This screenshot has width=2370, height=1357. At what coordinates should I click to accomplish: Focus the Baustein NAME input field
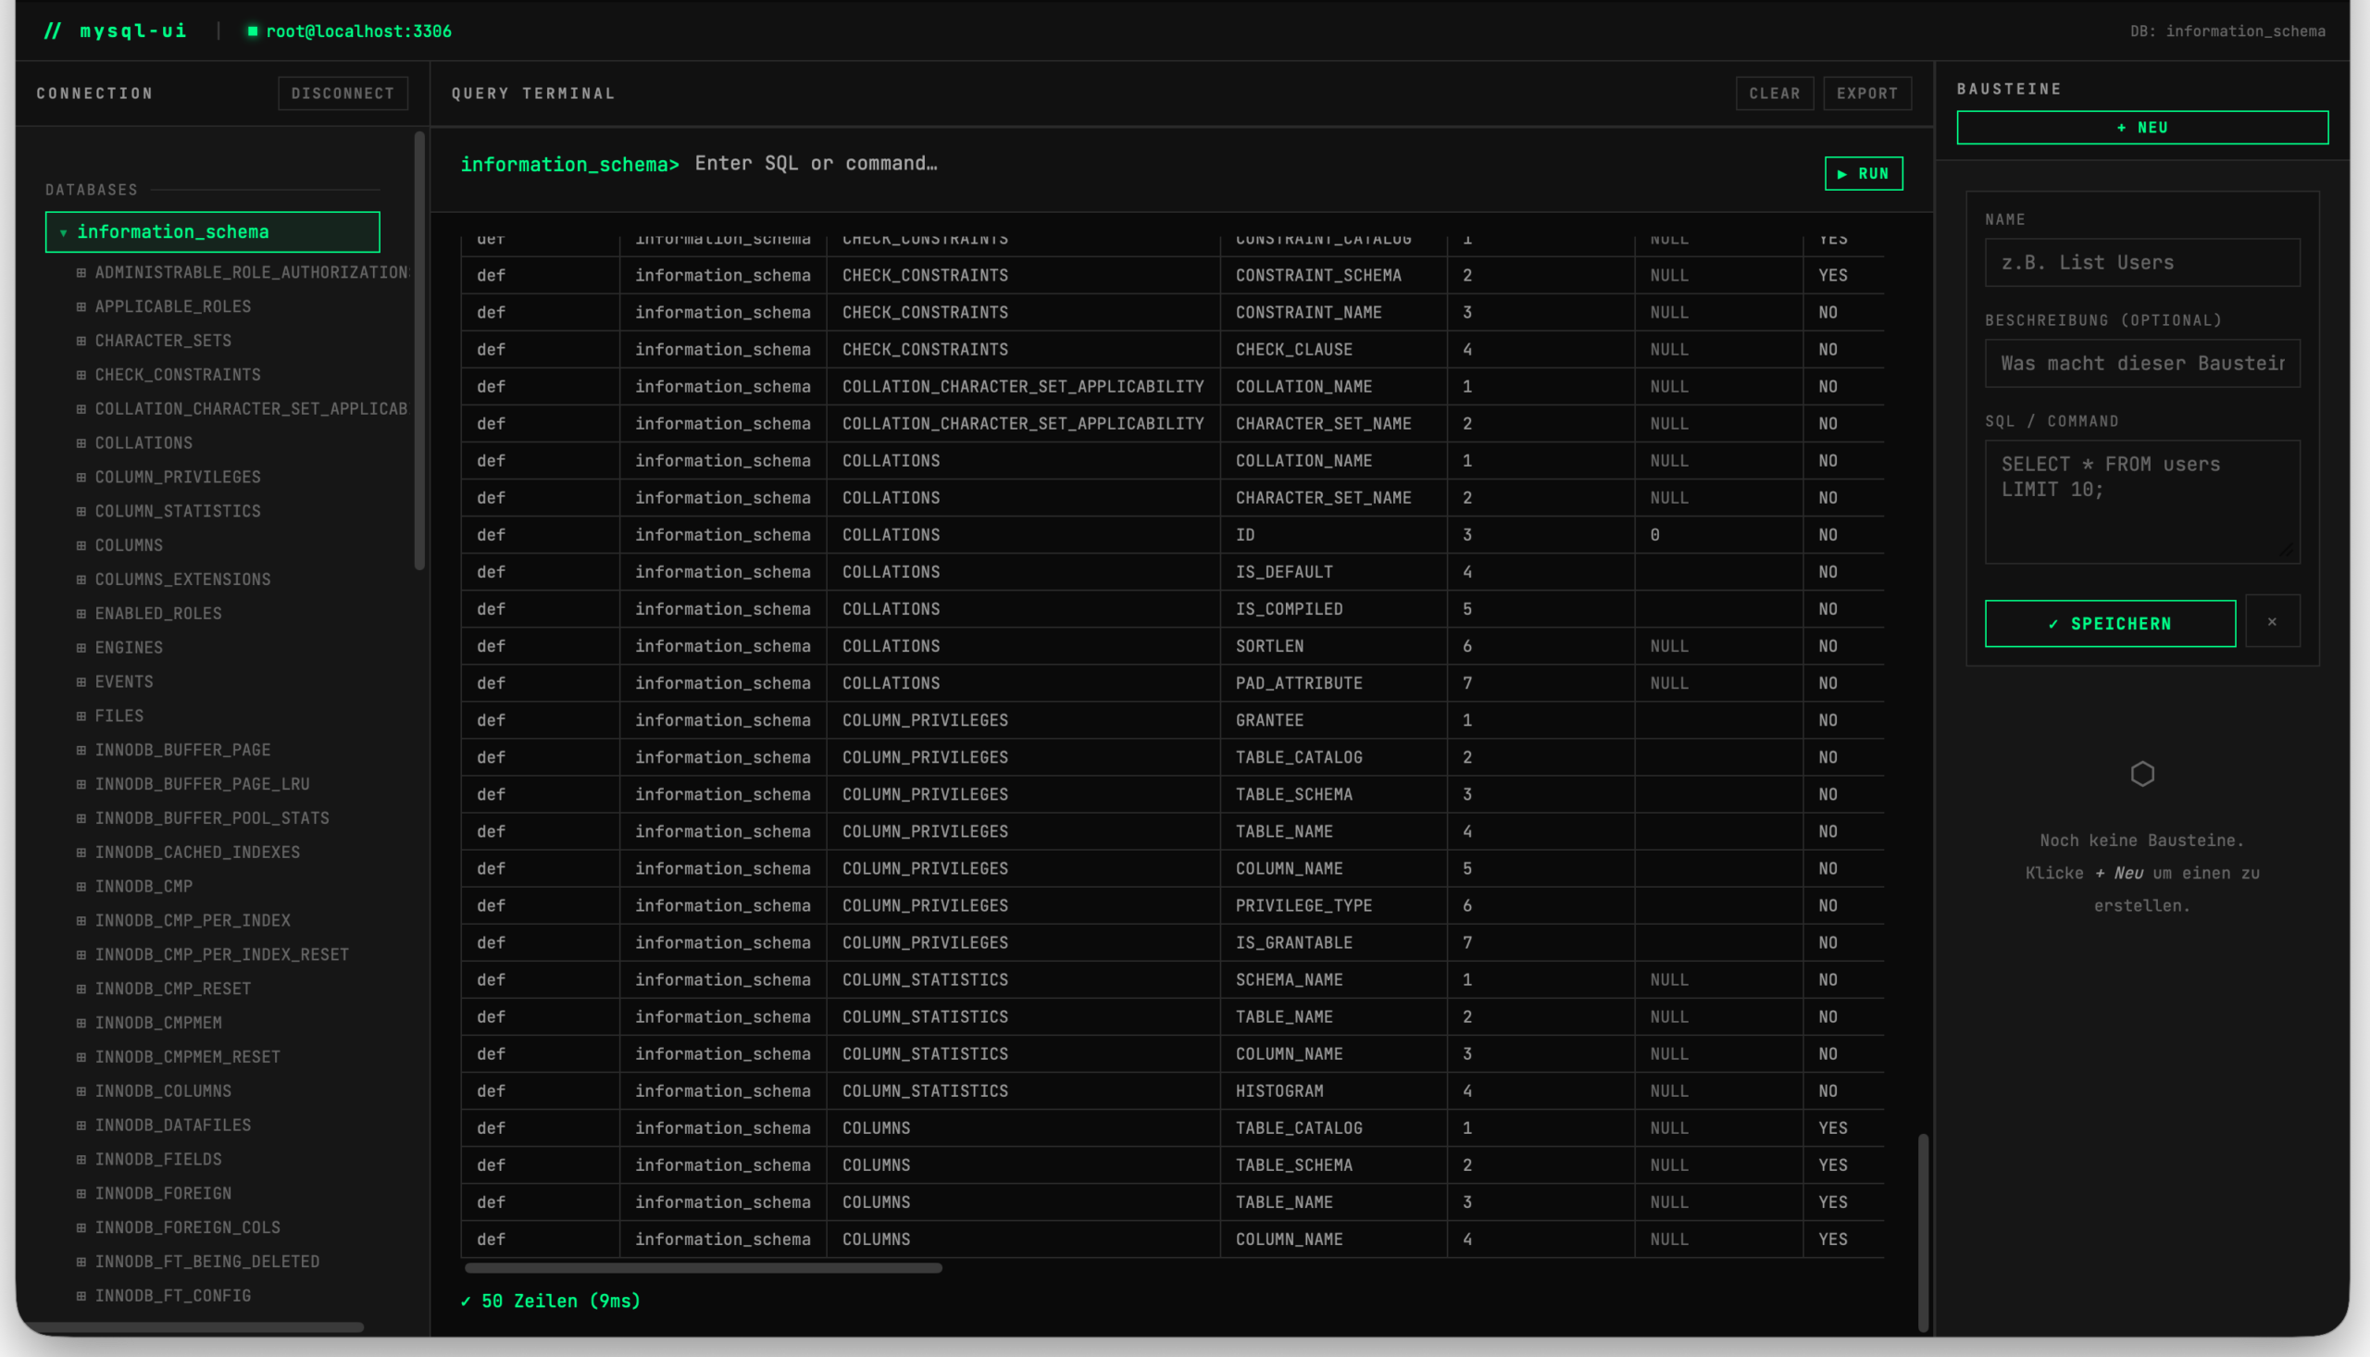2140,262
